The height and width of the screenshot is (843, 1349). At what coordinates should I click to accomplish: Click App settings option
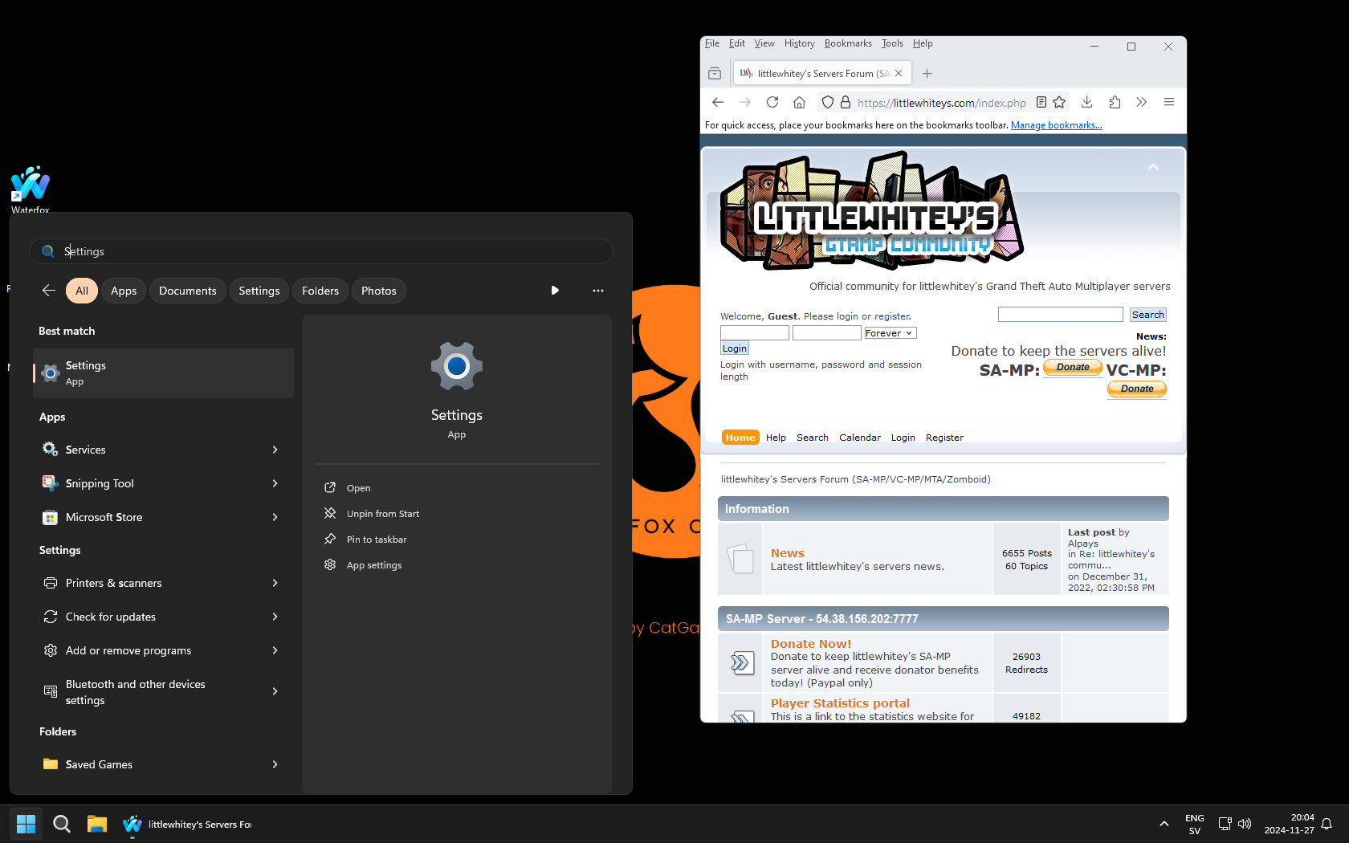(x=374, y=565)
